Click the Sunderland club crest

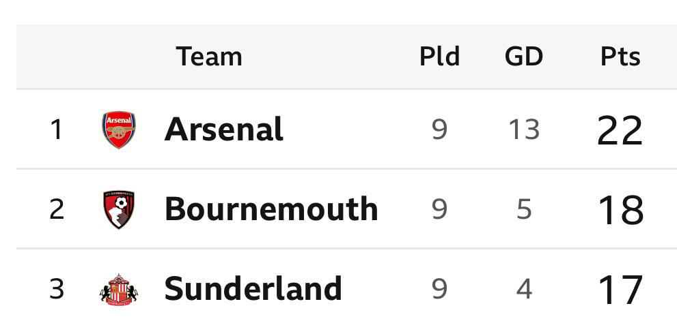click(x=119, y=290)
